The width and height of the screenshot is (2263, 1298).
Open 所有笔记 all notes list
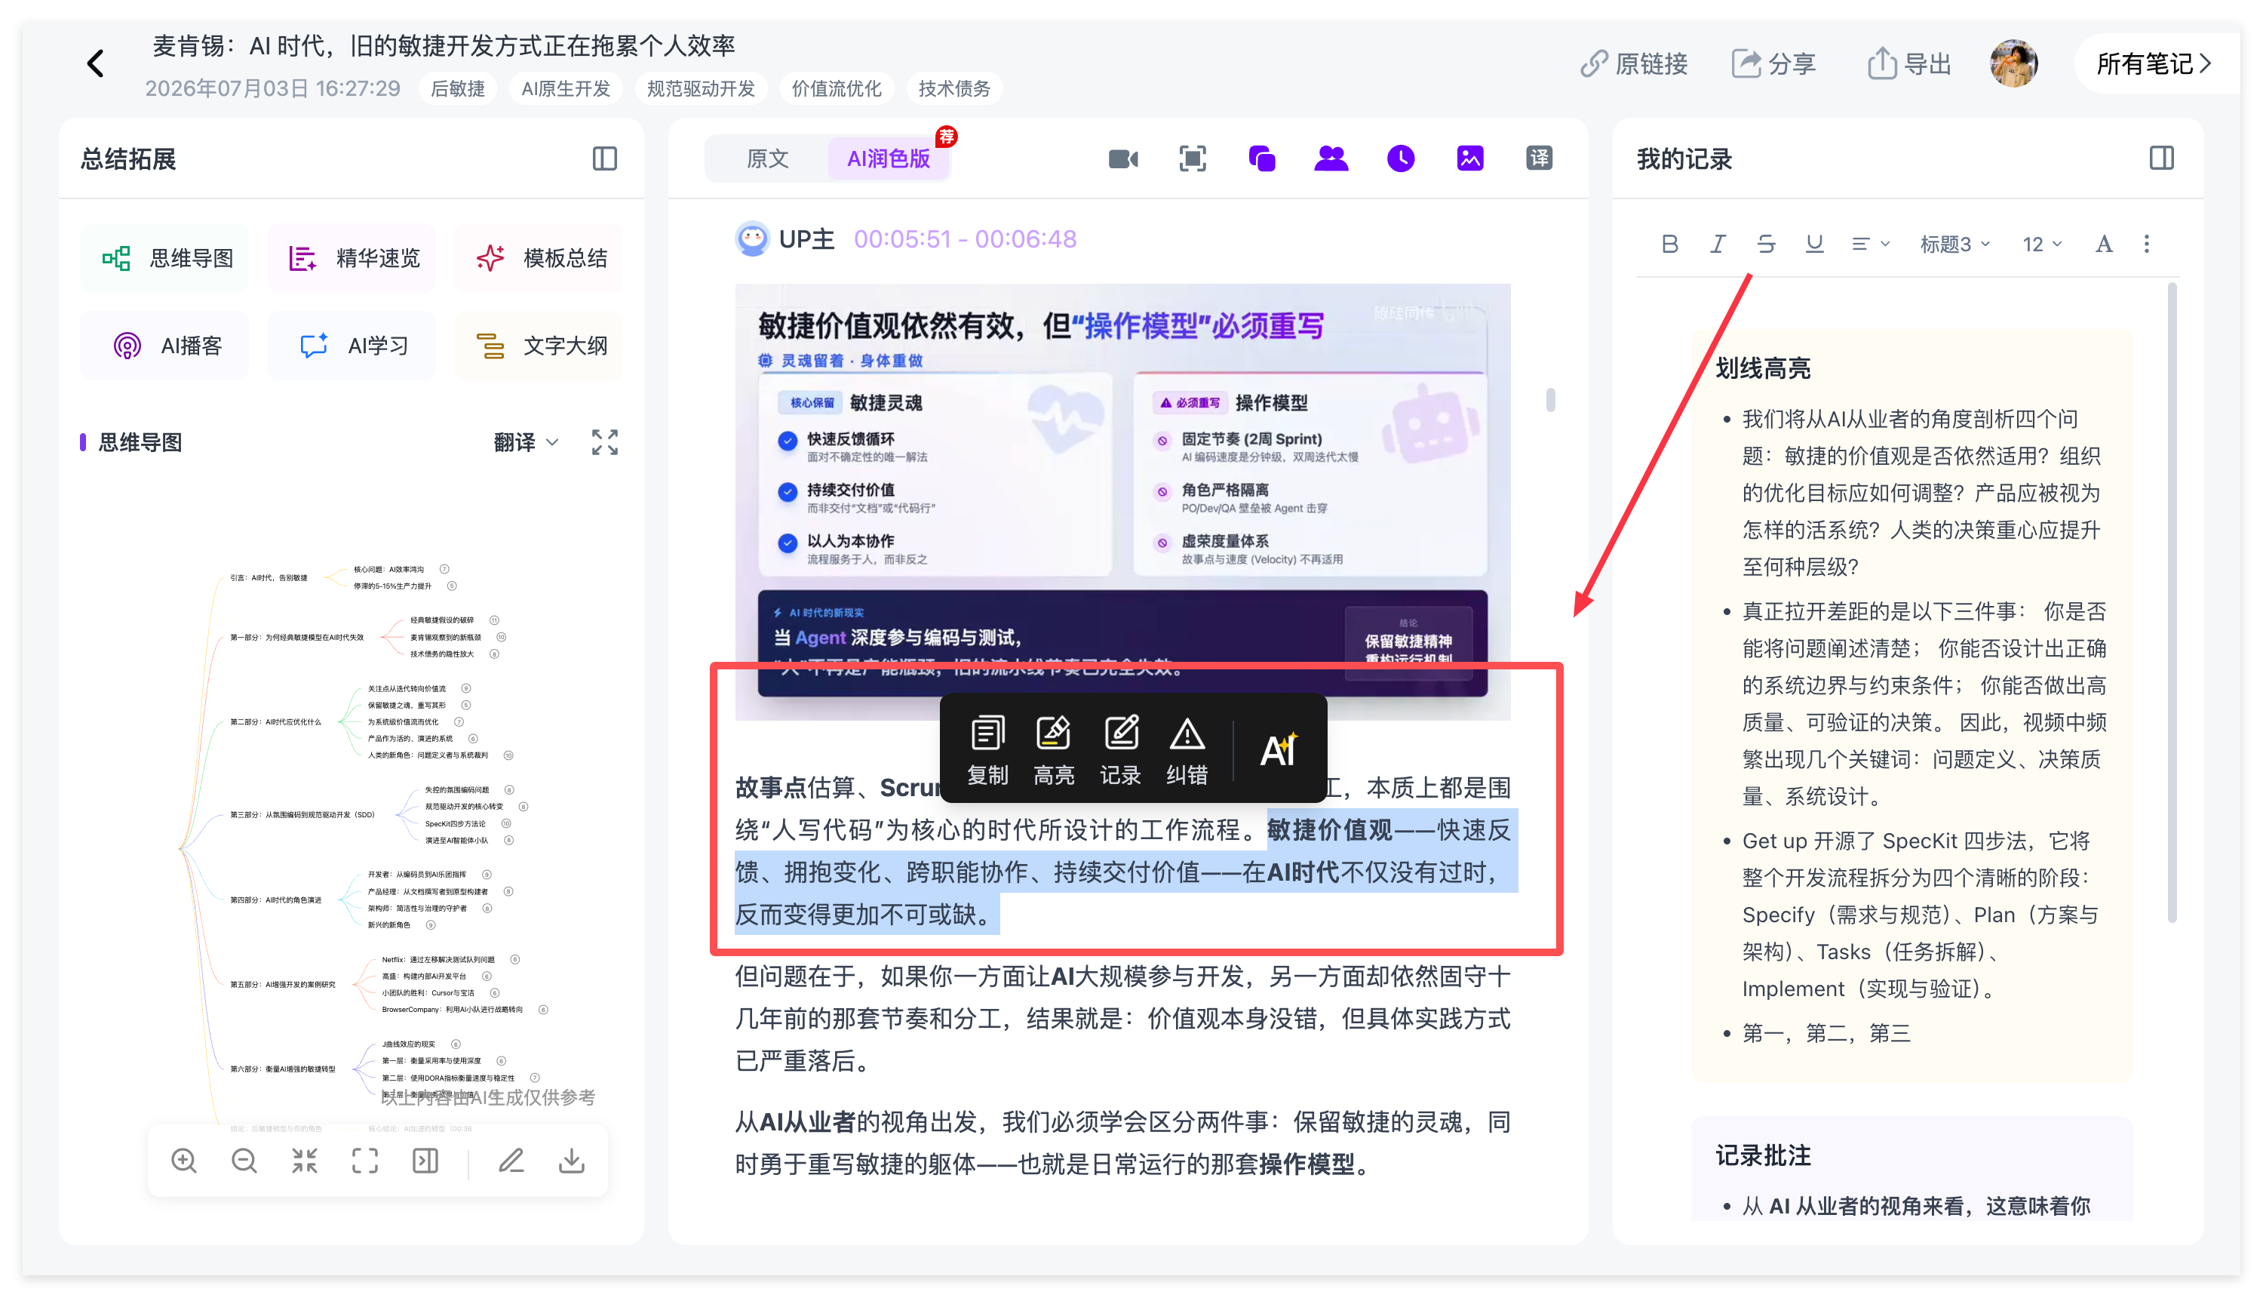point(2154,63)
